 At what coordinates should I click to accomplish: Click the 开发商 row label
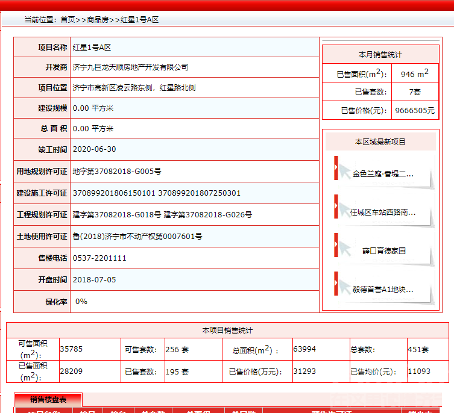coord(56,67)
